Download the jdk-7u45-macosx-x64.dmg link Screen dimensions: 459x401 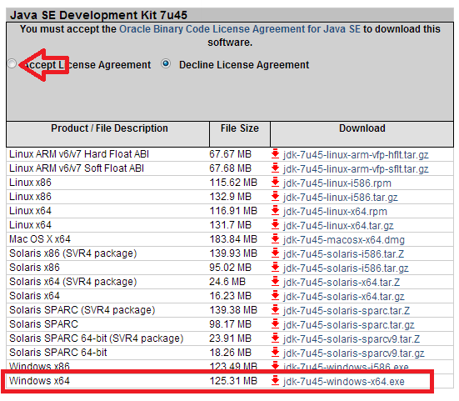[x=344, y=239]
